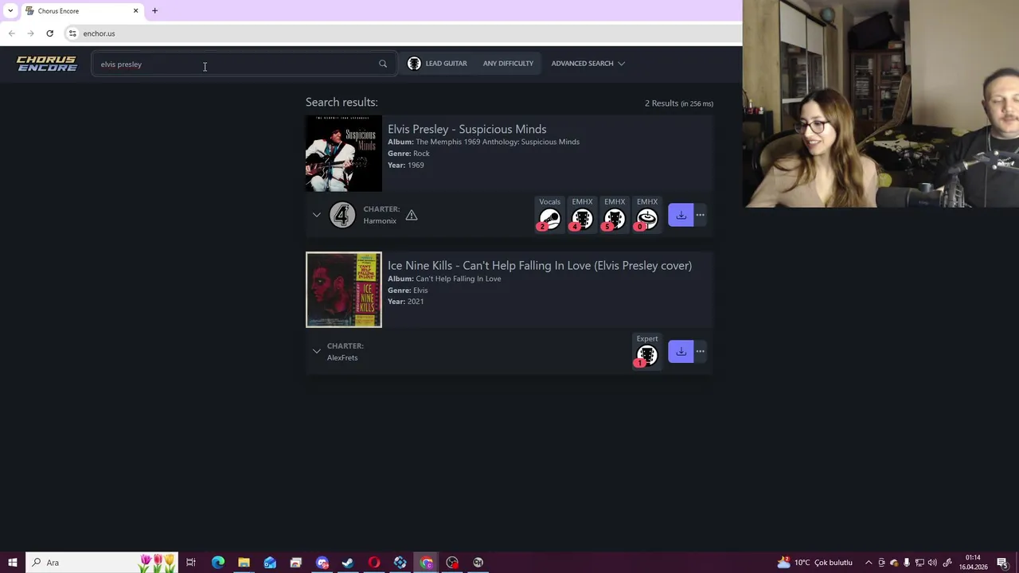This screenshot has height=573, width=1019.
Task: Download the Suspicious Minds chart
Action: (681, 215)
